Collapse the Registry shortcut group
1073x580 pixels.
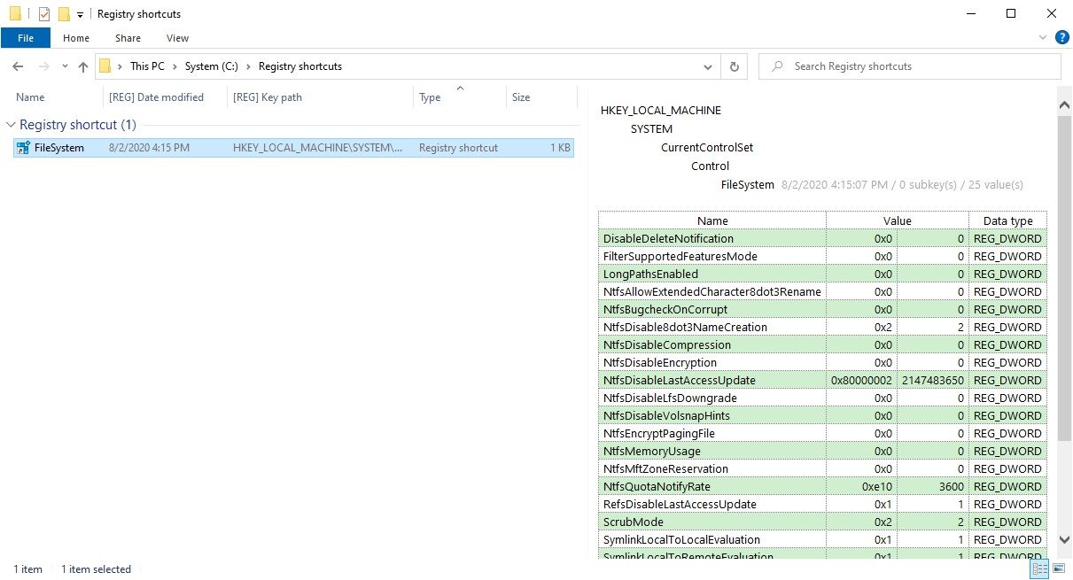[11, 125]
